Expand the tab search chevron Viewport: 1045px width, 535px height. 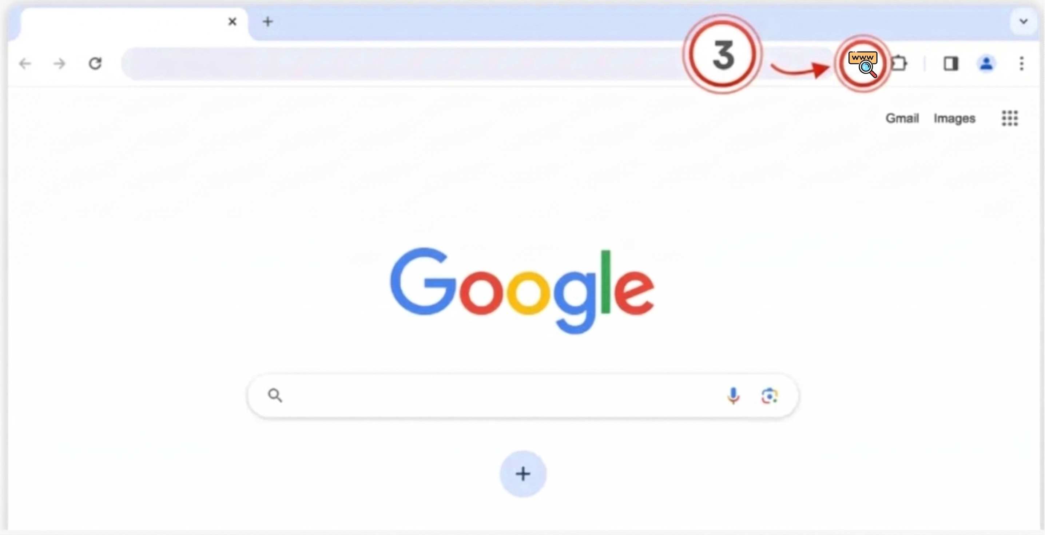[x=1023, y=21]
